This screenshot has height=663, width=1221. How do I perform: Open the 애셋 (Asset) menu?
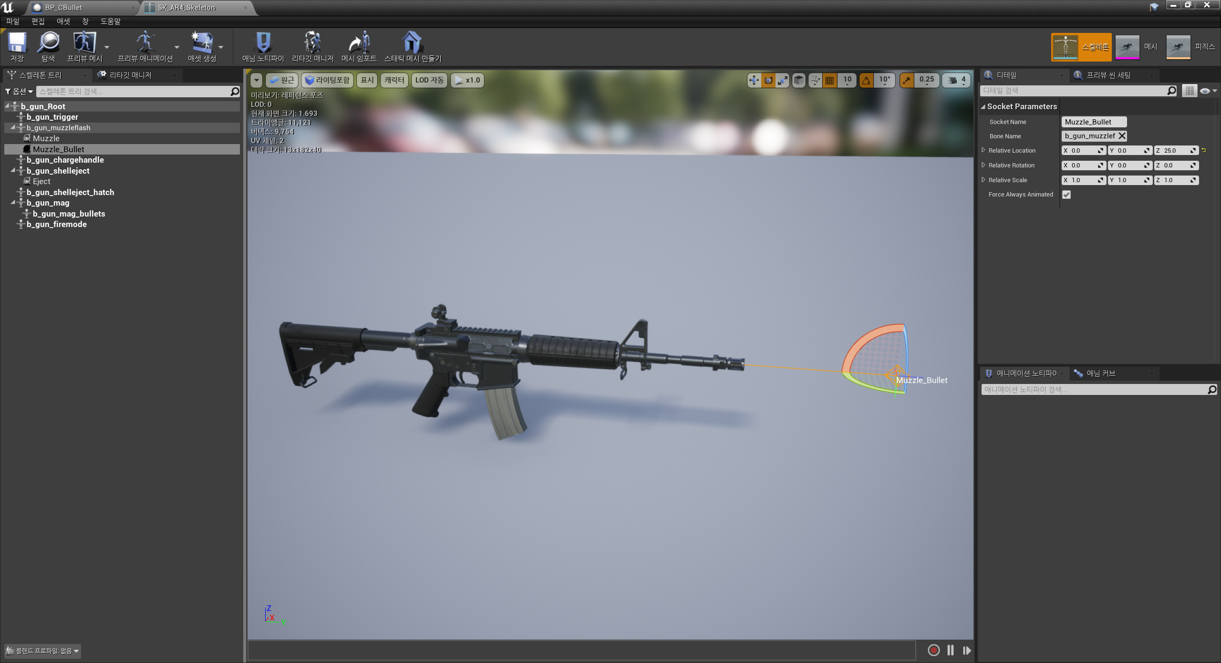coord(63,21)
